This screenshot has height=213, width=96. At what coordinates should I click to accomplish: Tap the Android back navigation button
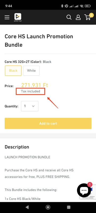(x=27, y=207)
